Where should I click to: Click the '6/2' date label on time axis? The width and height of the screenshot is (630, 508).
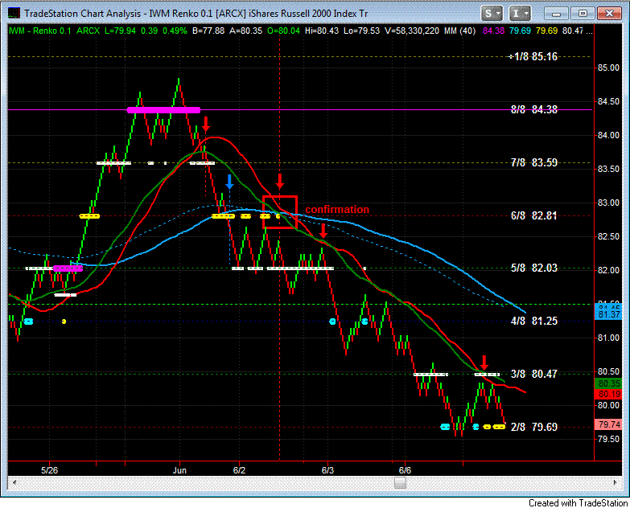(x=239, y=470)
